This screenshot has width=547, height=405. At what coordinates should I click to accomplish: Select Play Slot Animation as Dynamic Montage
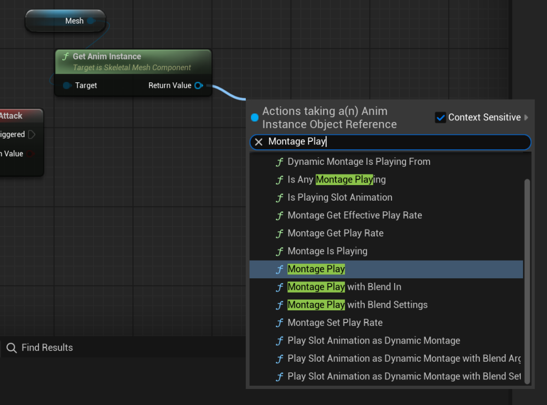(386, 341)
